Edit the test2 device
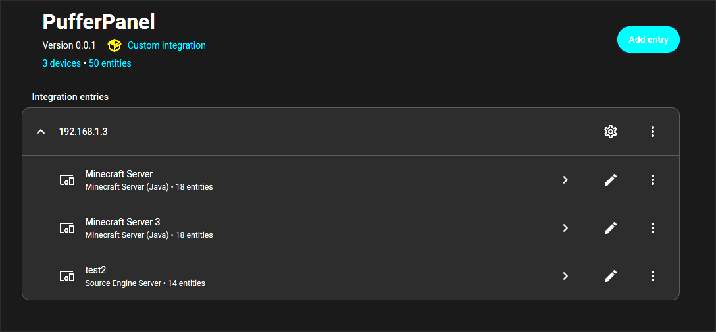 click(611, 276)
